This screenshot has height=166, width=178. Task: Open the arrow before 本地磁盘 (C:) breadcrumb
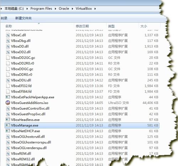tap(1, 9)
